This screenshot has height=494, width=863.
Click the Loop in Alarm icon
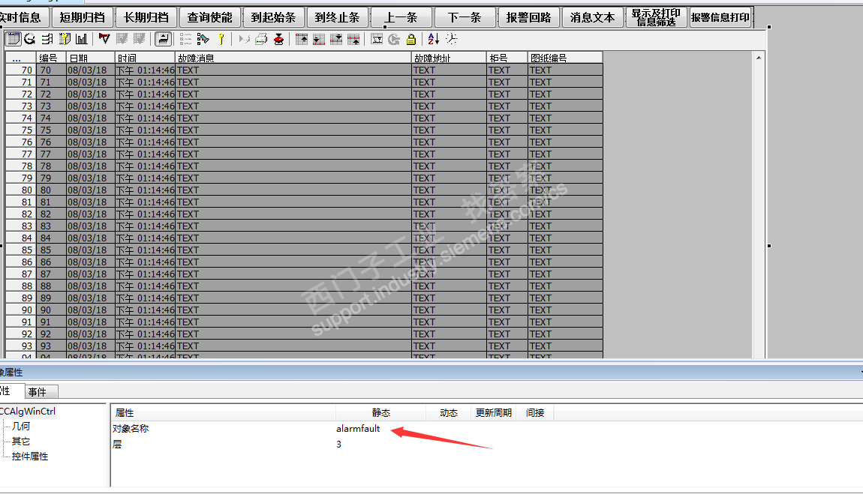click(x=245, y=39)
